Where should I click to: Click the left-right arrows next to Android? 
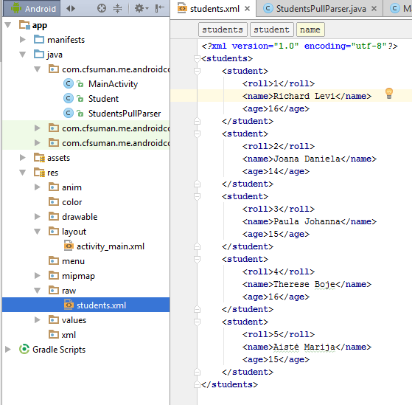pyautogui.click(x=71, y=8)
